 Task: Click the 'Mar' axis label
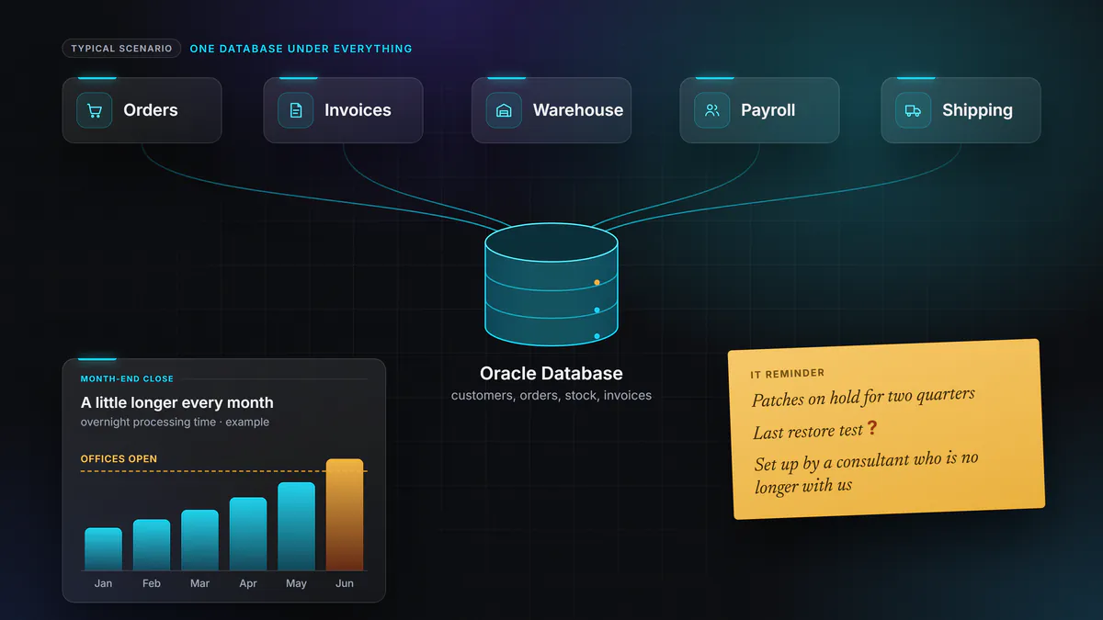click(199, 583)
